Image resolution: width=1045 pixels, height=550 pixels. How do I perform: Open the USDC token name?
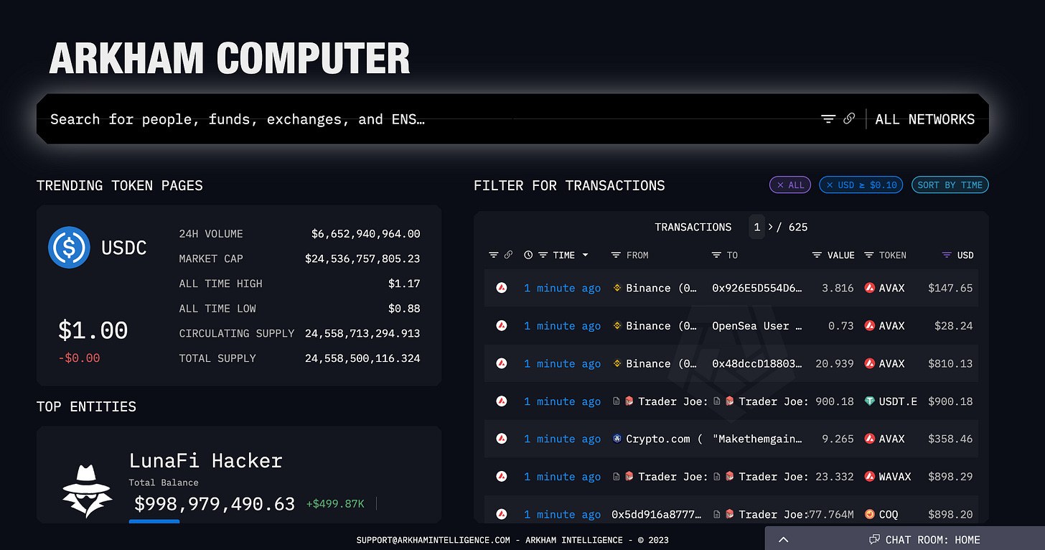pos(124,248)
